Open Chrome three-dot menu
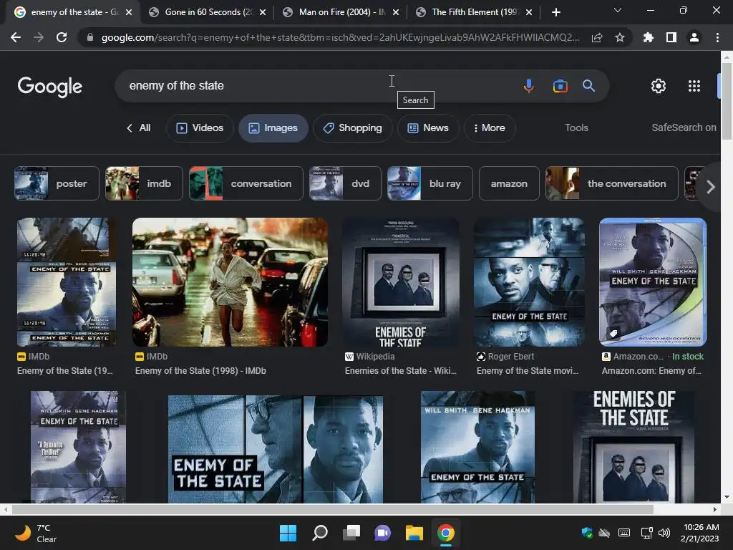The width and height of the screenshot is (733, 550). 717,37
